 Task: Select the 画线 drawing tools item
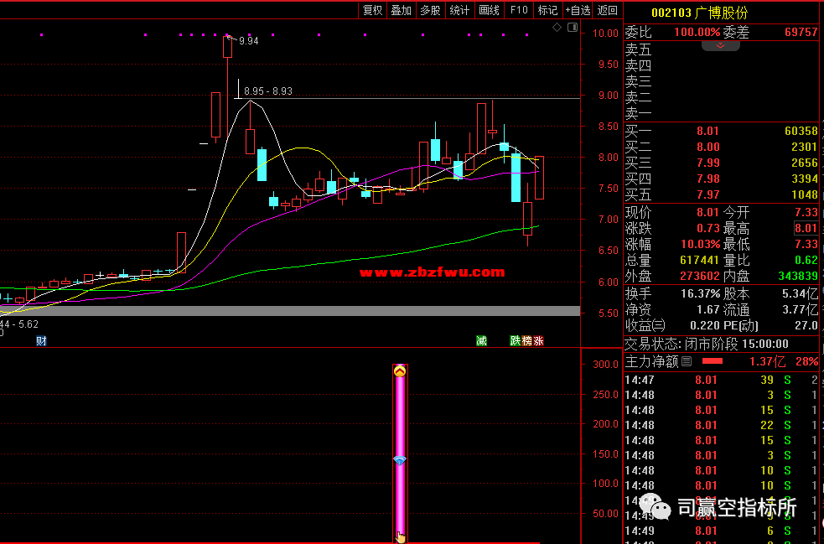point(489,10)
